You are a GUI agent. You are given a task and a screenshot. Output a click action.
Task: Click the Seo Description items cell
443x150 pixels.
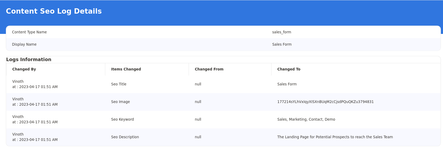125,137
